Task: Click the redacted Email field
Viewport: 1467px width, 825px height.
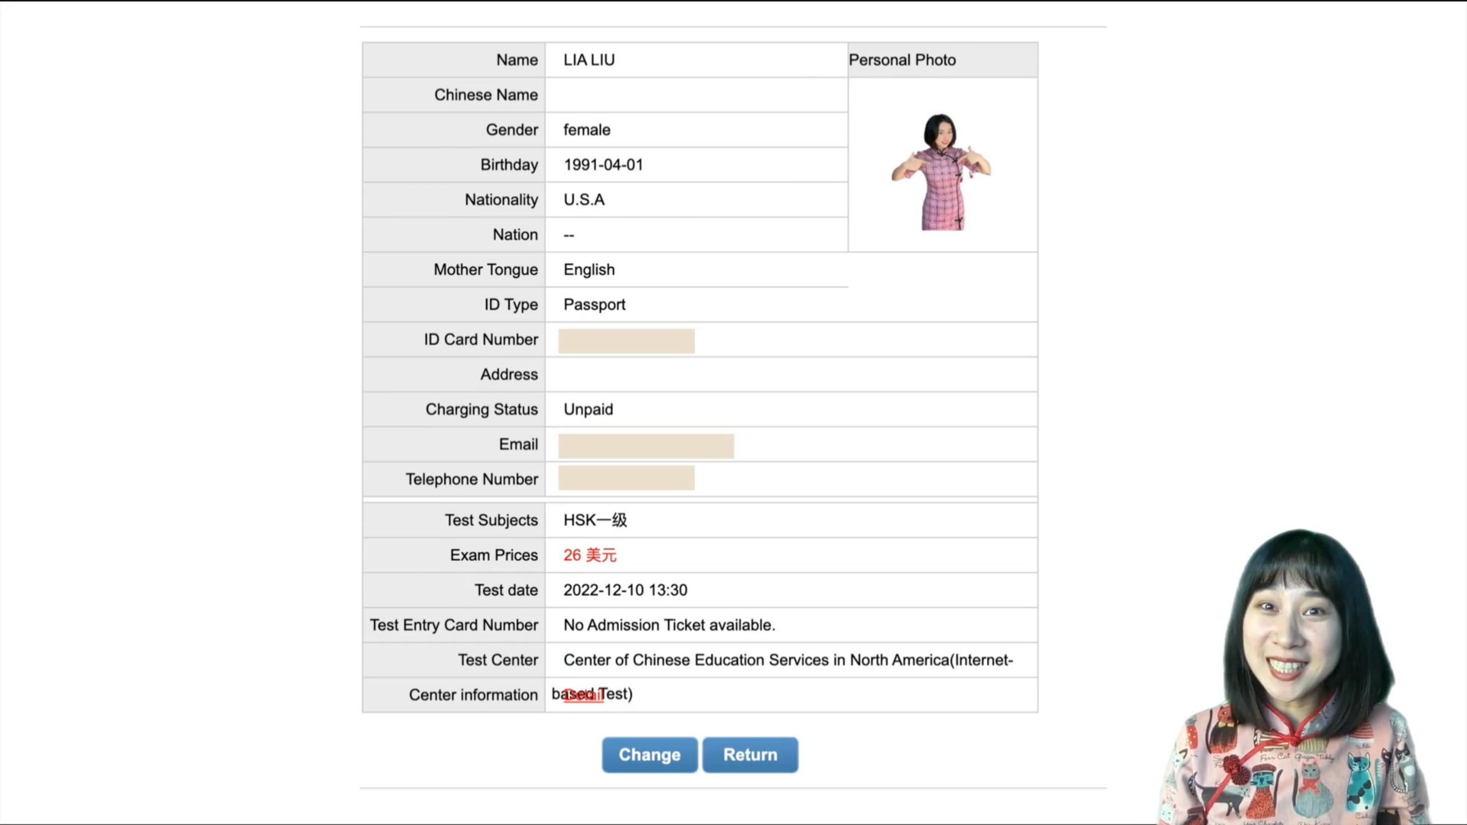Action: [645, 446]
